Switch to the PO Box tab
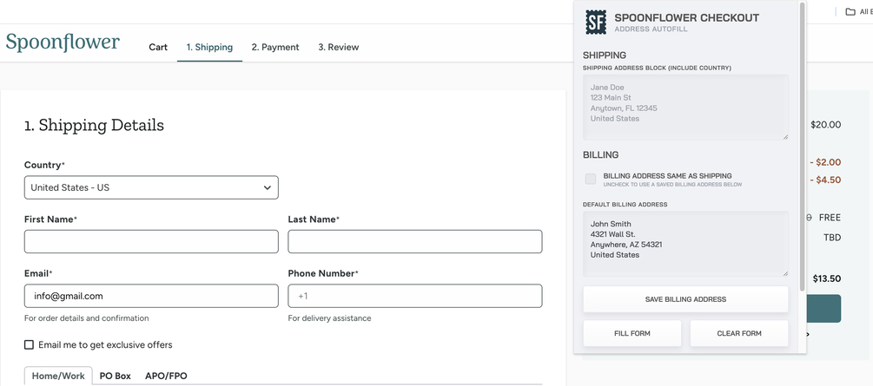The height and width of the screenshot is (386, 873). [116, 376]
